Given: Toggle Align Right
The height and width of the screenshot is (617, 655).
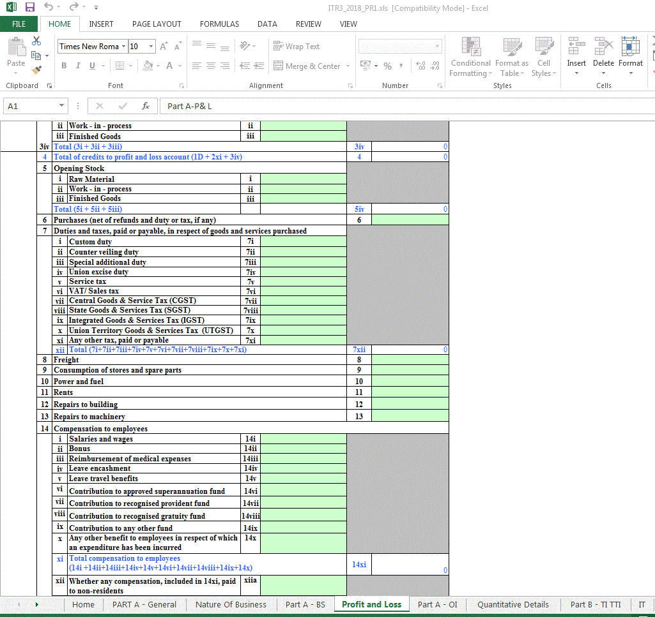Looking at the screenshot, I should [225, 66].
